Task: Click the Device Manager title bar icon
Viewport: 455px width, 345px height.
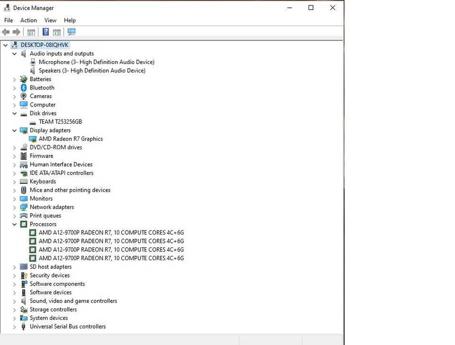Action: pyautogui.click(x=7, y=8)
